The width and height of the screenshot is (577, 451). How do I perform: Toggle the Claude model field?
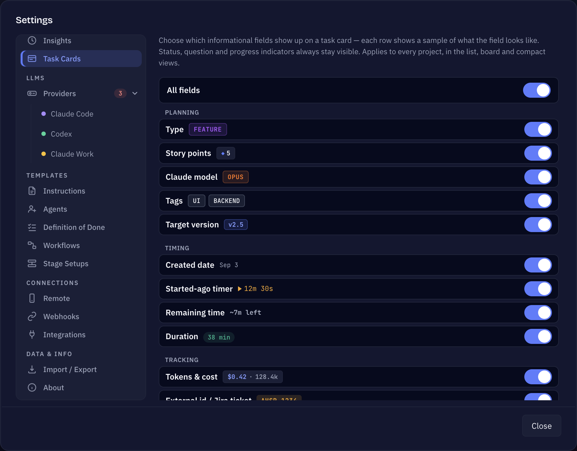pyautogui.click(x=538, y=177)
